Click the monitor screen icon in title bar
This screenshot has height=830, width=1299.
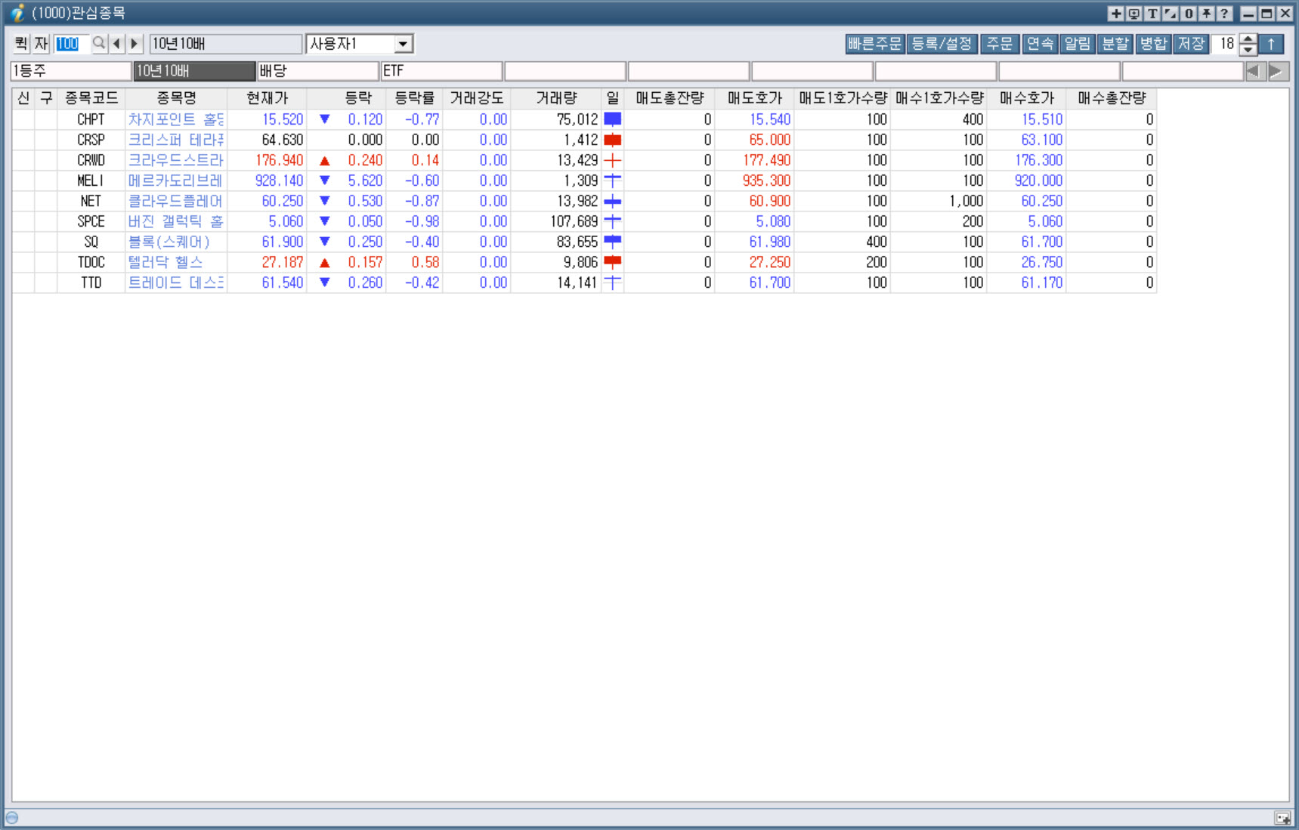pyautogui.click(x=1134, y=14)
